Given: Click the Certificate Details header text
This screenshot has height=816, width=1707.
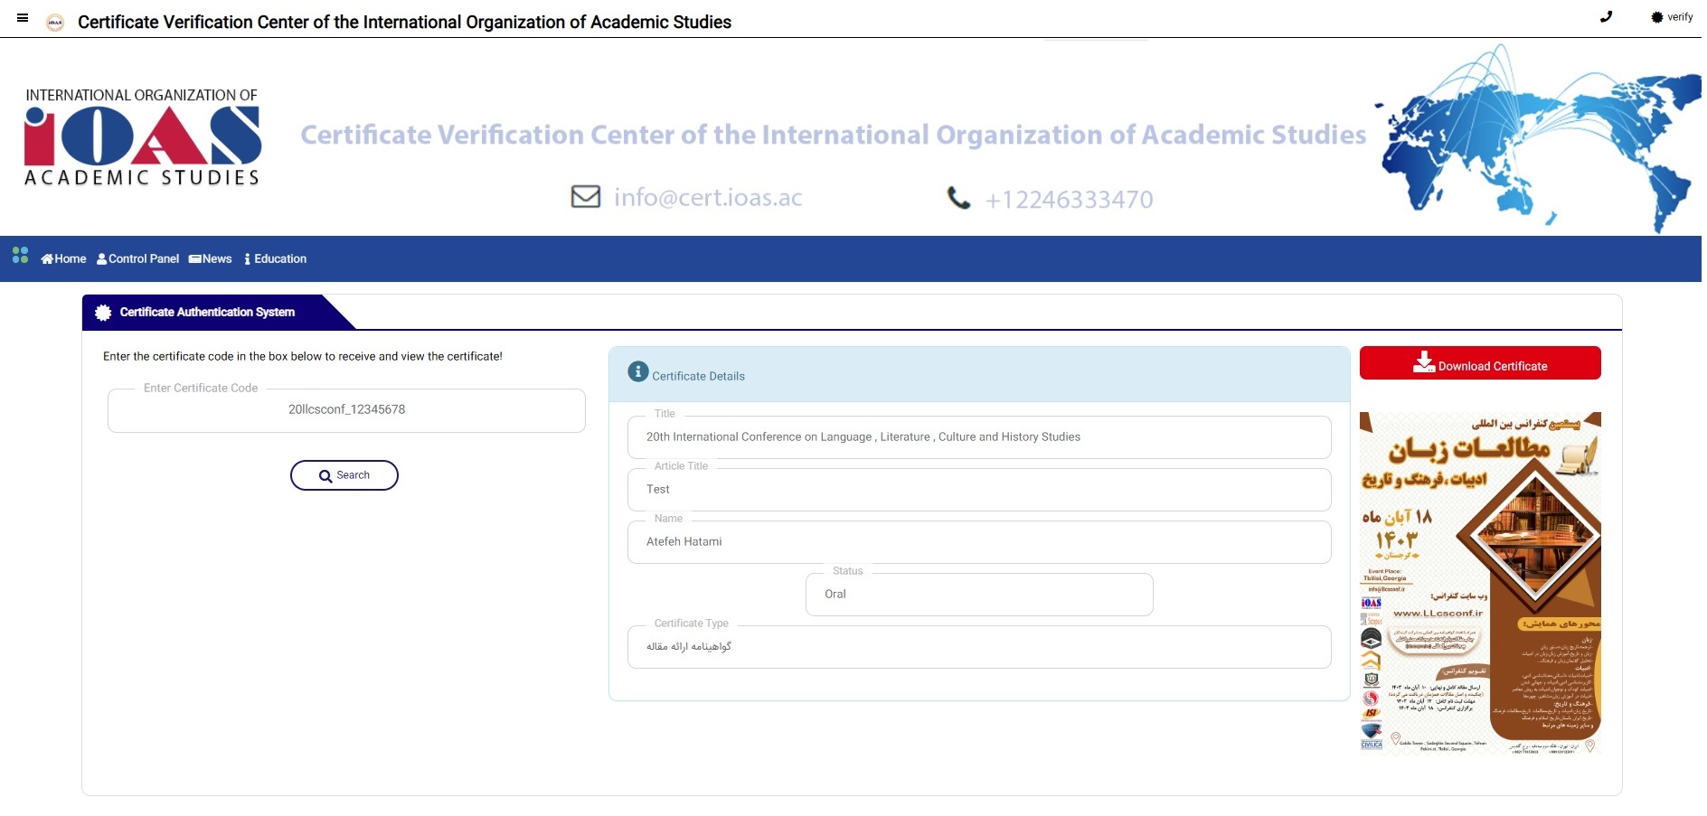Looking at the screenshot, I should [698, 376].
